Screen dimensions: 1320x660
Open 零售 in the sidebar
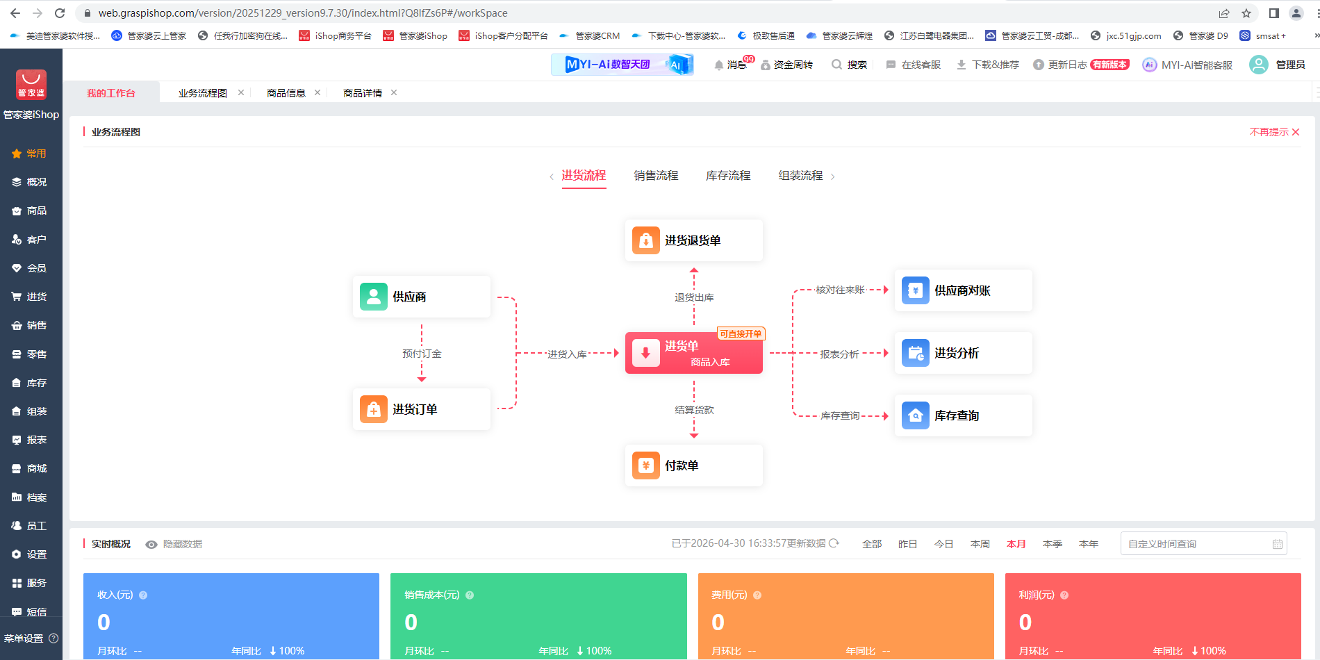click(x=31, y=354)
